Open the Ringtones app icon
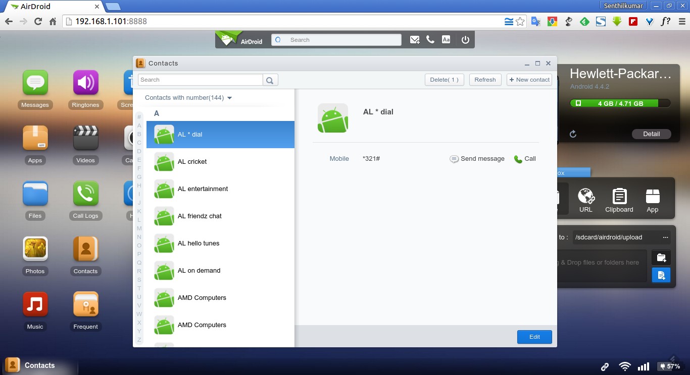 tap(85, 83)
